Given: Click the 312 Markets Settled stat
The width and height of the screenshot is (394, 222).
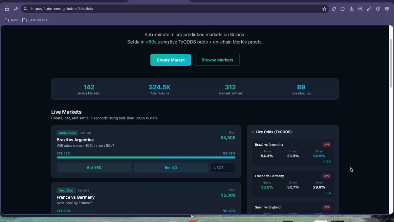Looking at the screenshot, I should coord(230,89).
